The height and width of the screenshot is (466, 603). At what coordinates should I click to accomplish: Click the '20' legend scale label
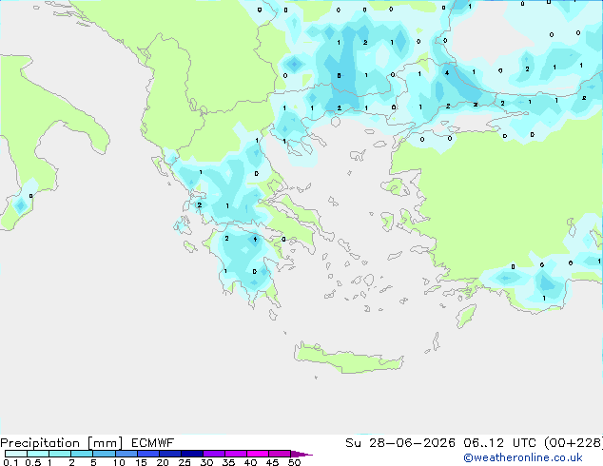coord(163,462)
